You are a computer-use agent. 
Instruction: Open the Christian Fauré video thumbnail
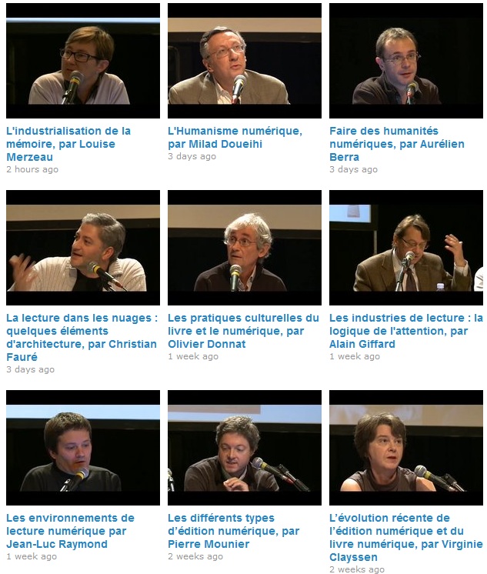coord(83,248)
